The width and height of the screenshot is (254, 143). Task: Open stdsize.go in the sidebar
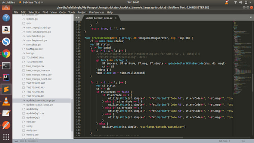pyautogui.click(x=32, y=19)
